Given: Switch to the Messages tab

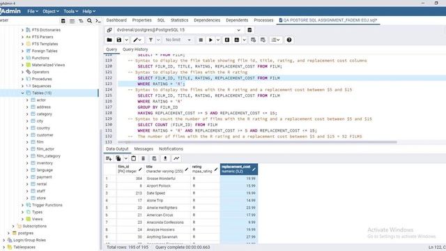Looking at the screenshot, I should [144, 149].
